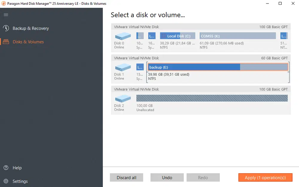Select the backup (E:) volume bar

coord(218,67)
